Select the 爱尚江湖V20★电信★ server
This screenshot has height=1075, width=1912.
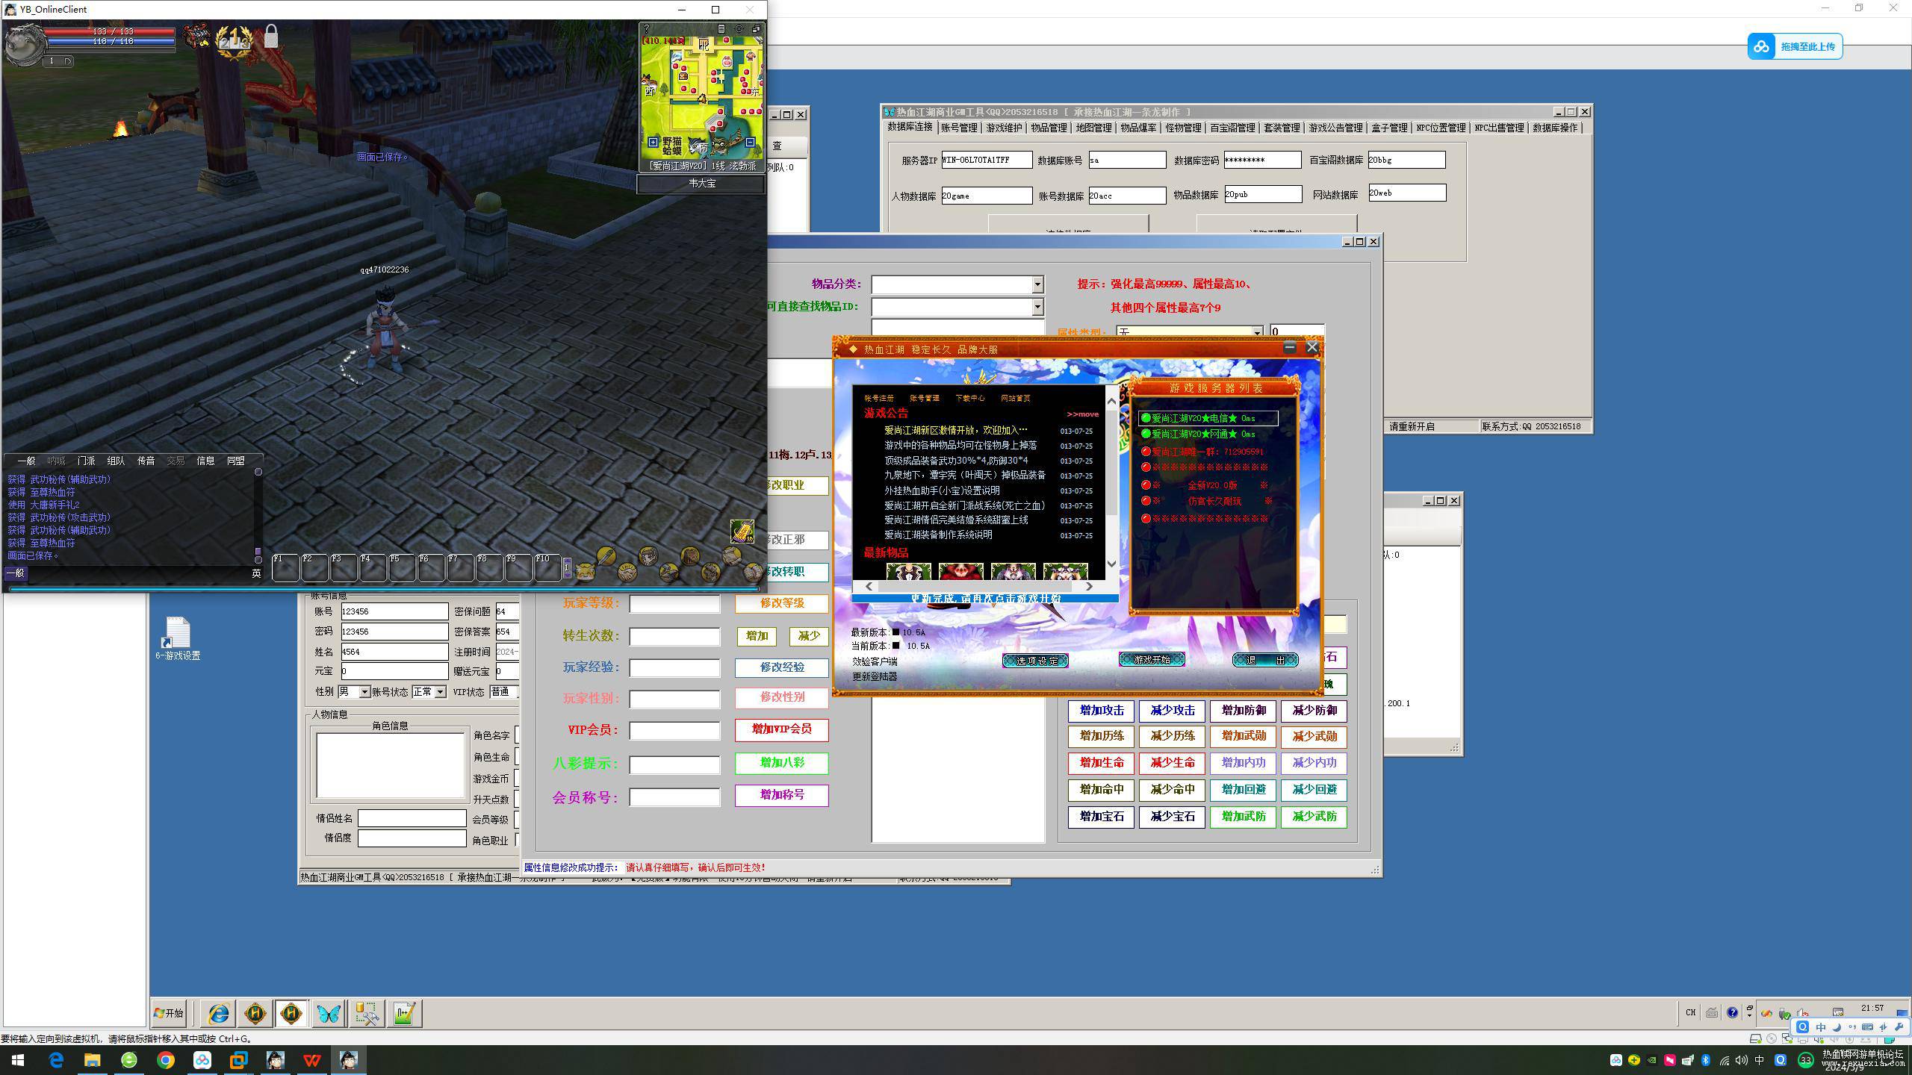pos(1208,418)
